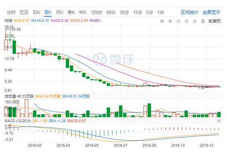The image size is (227, 154).
Task: Click the volume MA5:34.55万股 label
Action: 48,96
